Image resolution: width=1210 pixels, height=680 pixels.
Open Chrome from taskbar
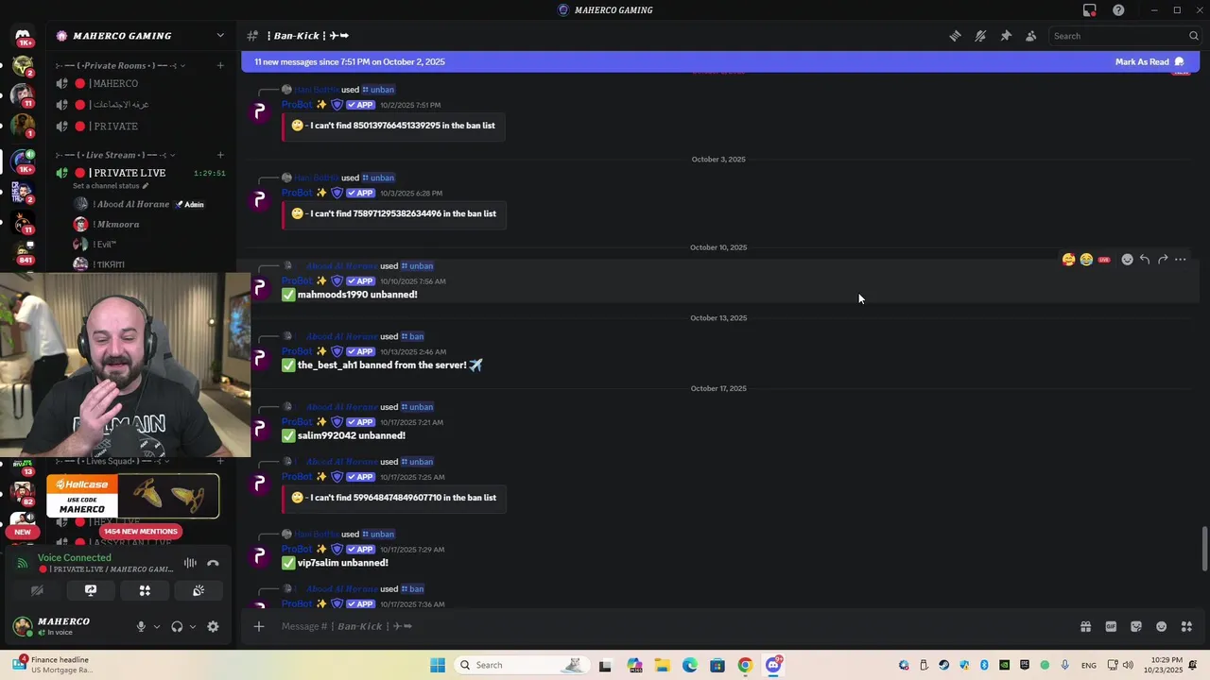click(x=746, y=665)
